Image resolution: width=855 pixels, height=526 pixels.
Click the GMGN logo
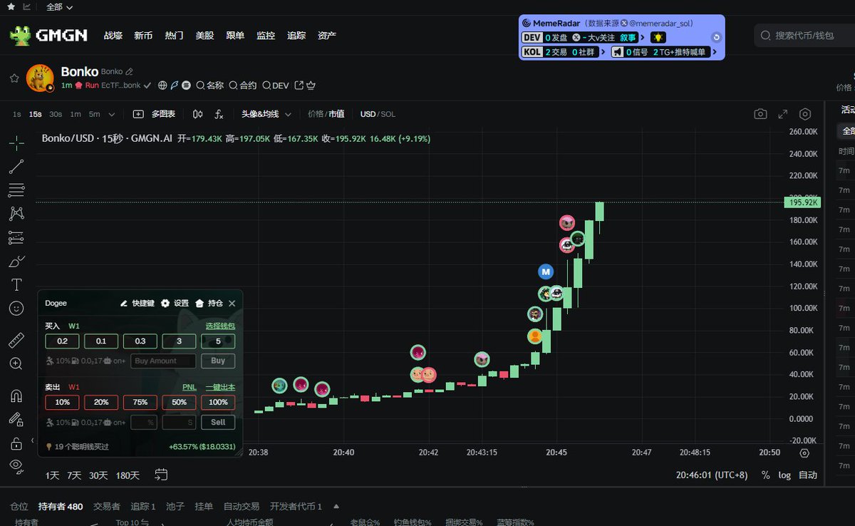tap(48, 35)
